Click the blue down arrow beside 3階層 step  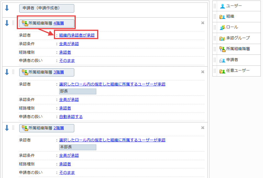[x=7, y=72]
